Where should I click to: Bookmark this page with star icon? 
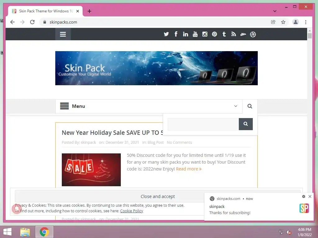(283, 22)
